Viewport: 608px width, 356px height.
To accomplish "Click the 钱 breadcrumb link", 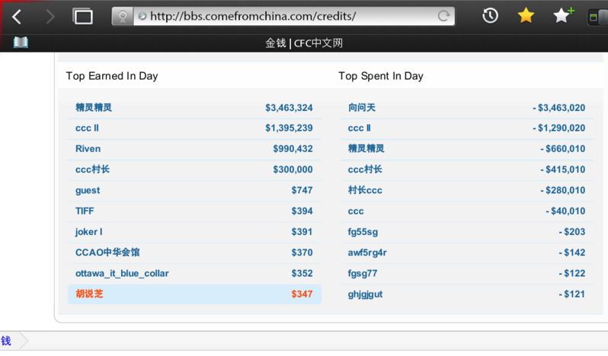I will (x=6, y=341).
